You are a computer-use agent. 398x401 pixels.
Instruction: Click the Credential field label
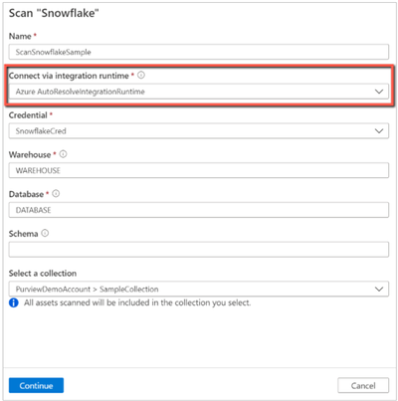click(28, 115)
